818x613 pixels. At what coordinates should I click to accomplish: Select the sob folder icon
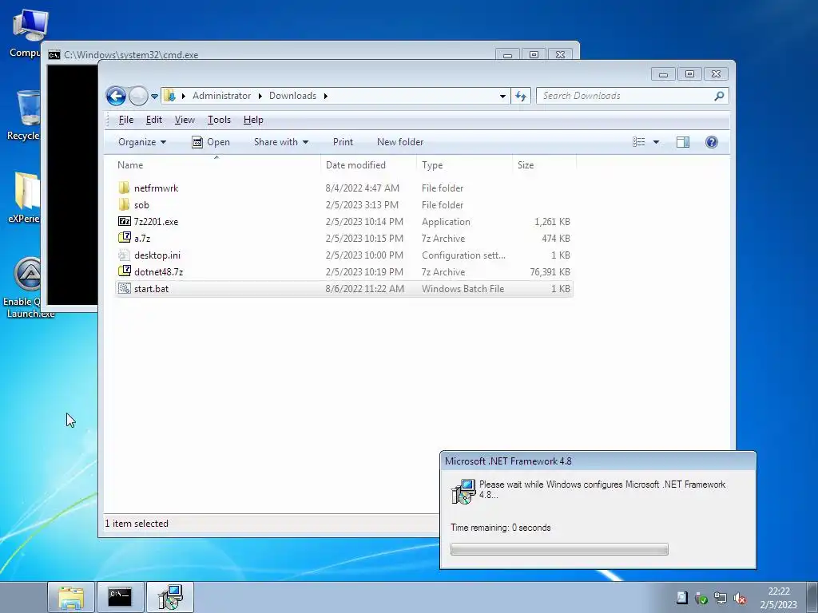point(124,204)
